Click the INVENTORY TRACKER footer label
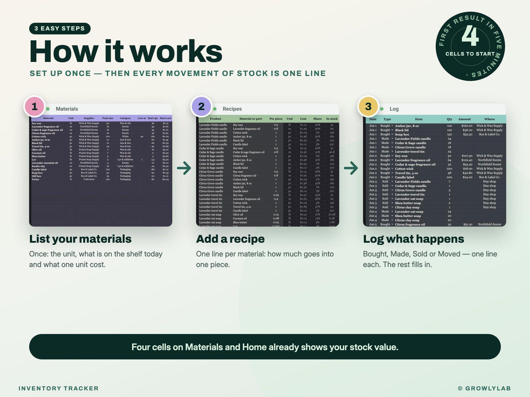The height and width of the screenshot is (397, 530). [59, 388]
